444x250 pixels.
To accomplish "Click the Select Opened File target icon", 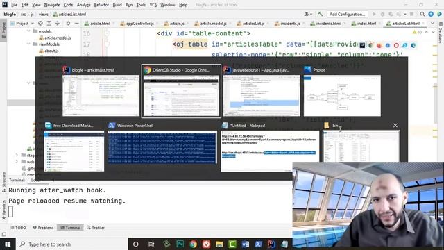I will [40, 23].
